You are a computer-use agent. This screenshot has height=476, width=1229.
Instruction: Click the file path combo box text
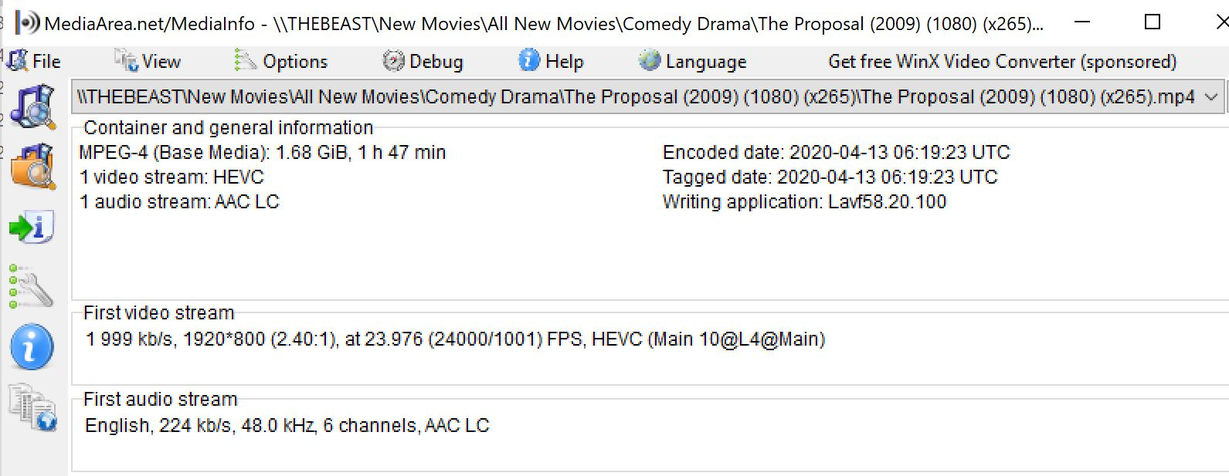[633, 97]
